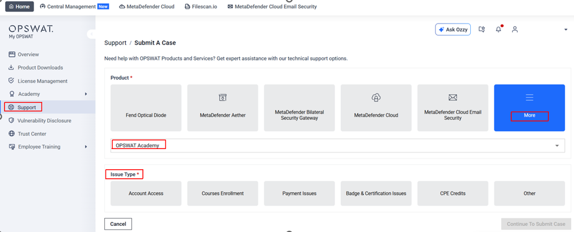Click the product dropdown arrow

pos(557,146)
